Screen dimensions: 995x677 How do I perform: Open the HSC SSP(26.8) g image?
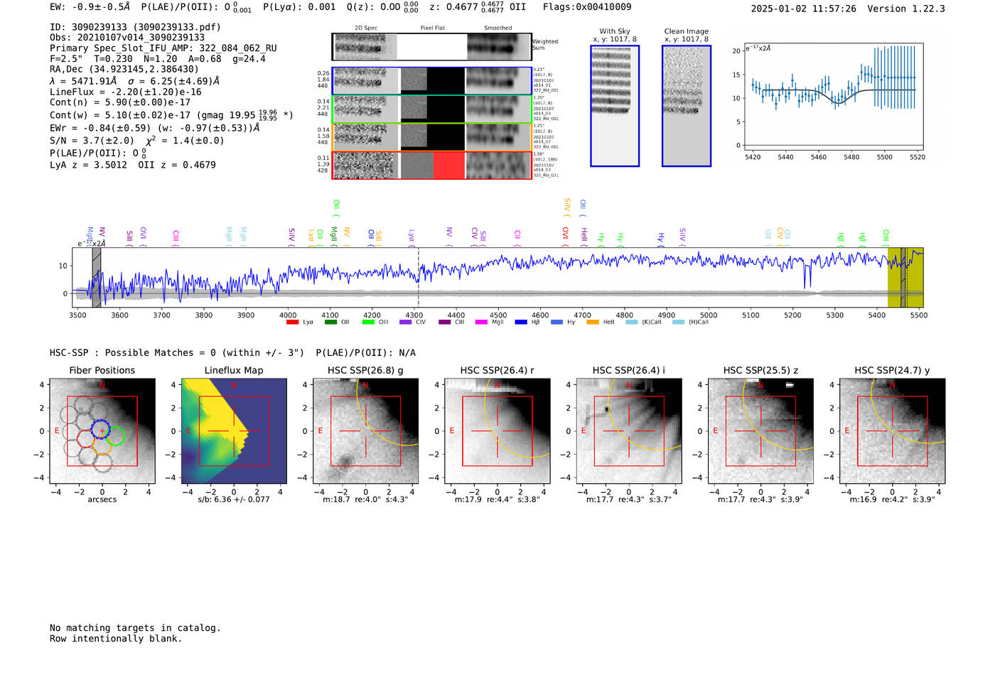366,431
